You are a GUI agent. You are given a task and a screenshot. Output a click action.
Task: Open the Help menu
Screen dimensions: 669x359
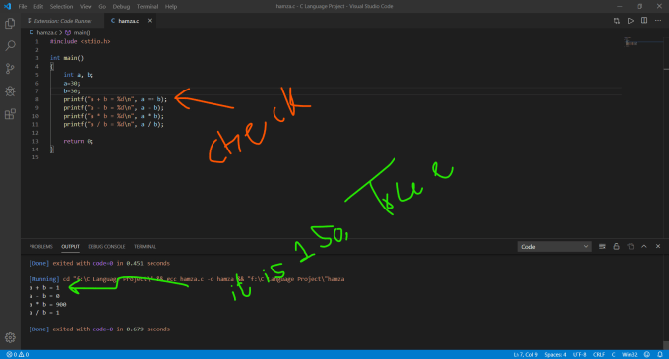tap(171, 7)
